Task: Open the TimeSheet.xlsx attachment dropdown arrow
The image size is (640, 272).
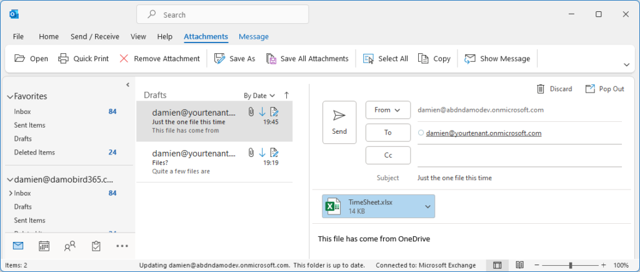Action: point(428,206)
